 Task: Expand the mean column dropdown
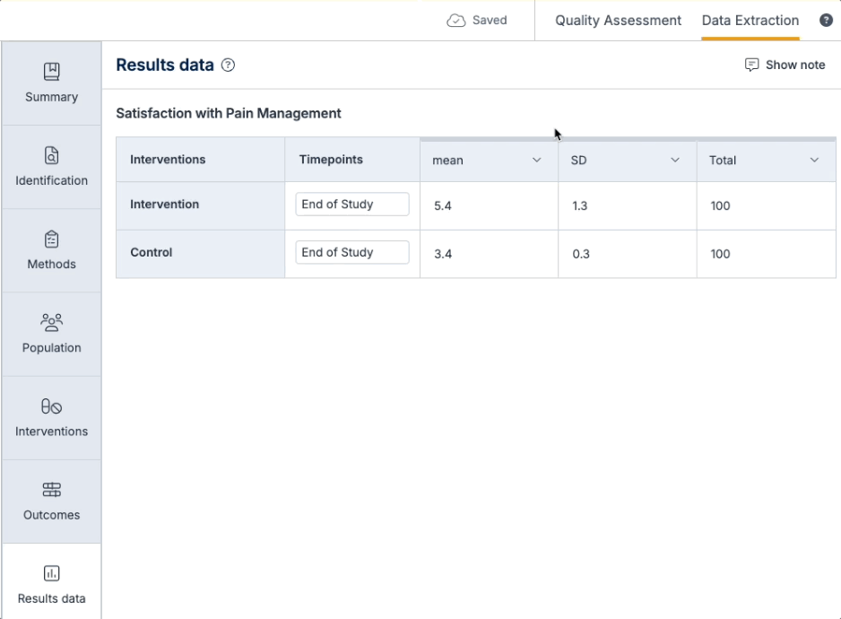[537, 161]
